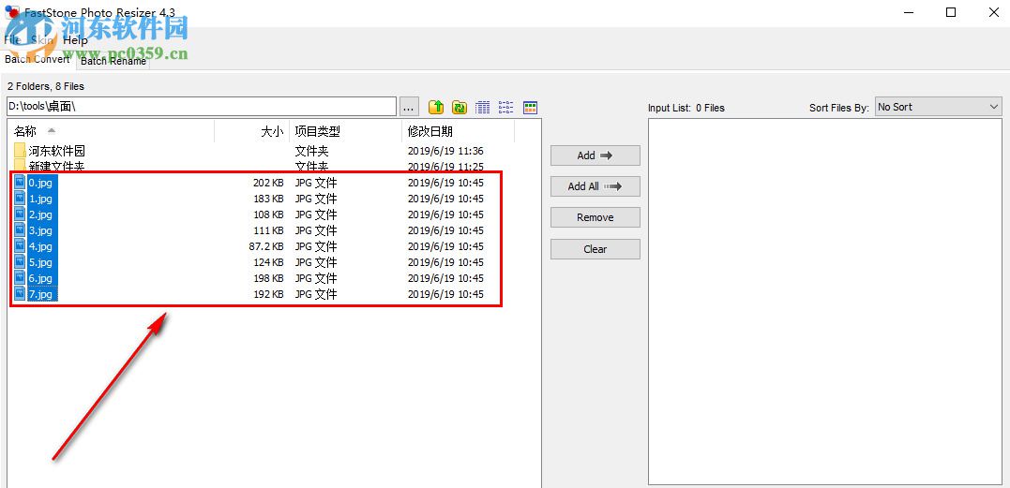Select the 6.jpg file name
Viewport: 1010px width, 488px height.
point(40,278)
